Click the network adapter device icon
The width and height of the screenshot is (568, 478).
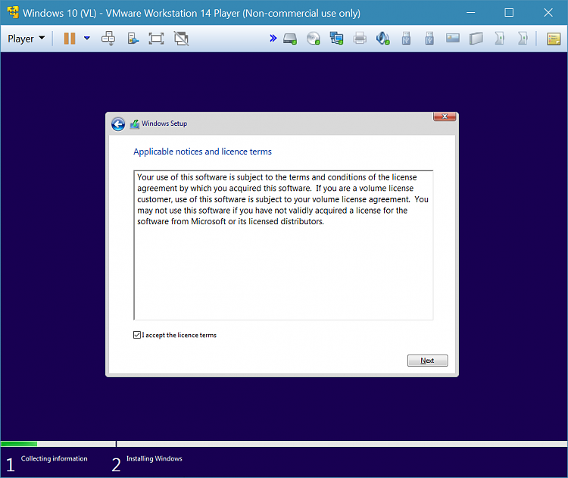[336, 39]
